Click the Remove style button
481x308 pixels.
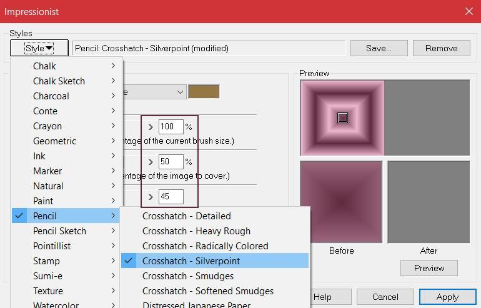click(x=441, y=48)
